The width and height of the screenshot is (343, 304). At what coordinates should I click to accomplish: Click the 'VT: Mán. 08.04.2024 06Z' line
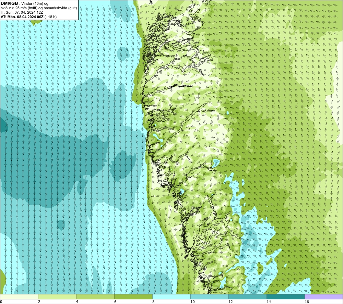point(22,17)
